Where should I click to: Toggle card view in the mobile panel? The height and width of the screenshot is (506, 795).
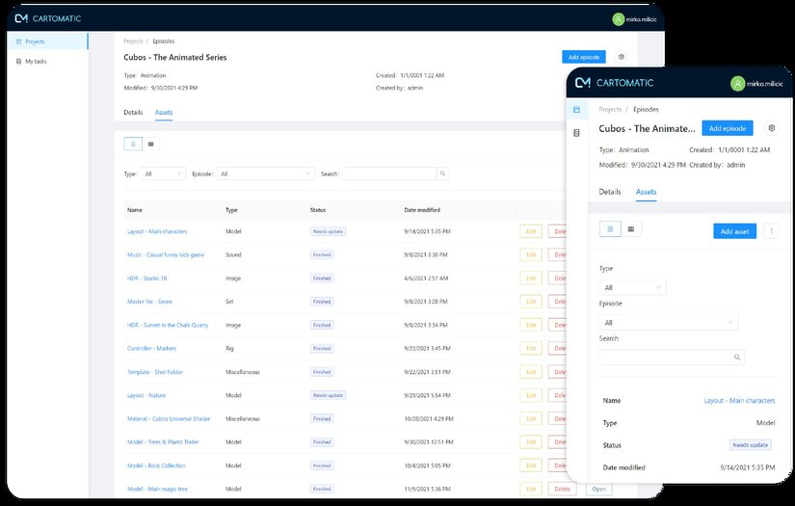pyautogui.click(x=630, y=229)
